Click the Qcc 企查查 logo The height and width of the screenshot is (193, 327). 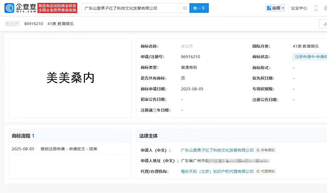tap(20, 8)
